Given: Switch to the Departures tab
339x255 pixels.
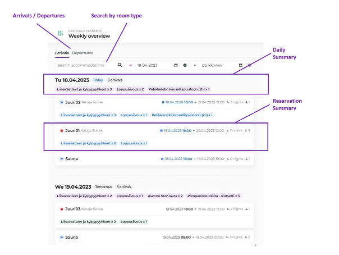Looking at the screenshot, I should [x=83, y=53].
